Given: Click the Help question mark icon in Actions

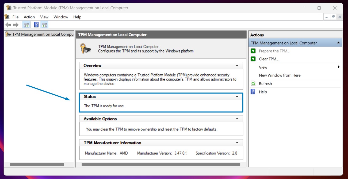Looking at the screenshot, I should point(253,92).
